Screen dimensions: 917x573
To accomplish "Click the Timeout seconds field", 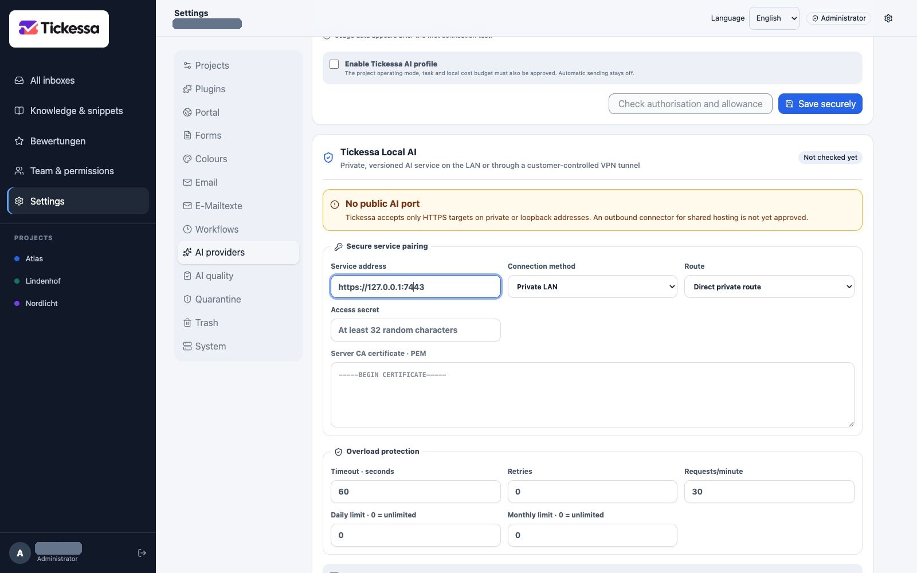I will point(416,492).
